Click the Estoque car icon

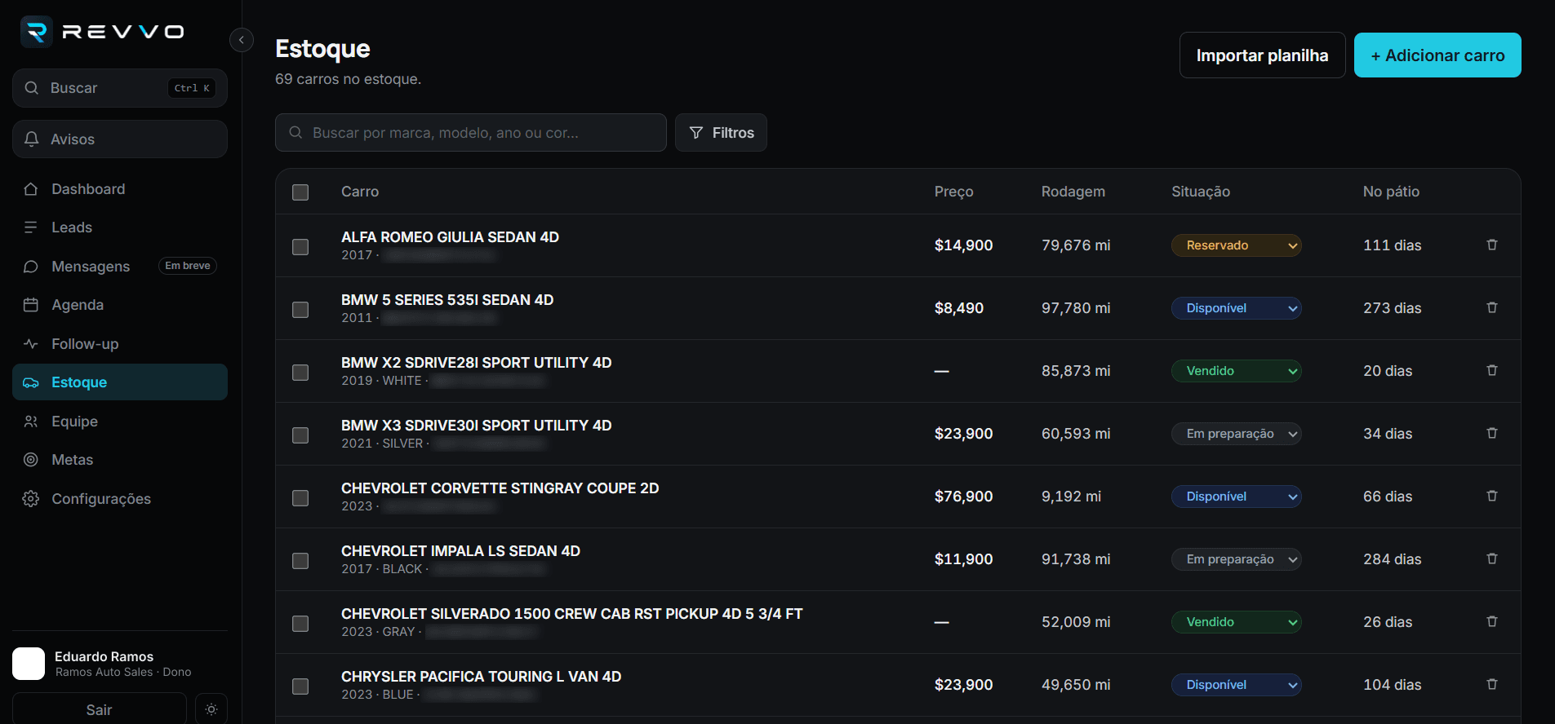tap(31, 382)
